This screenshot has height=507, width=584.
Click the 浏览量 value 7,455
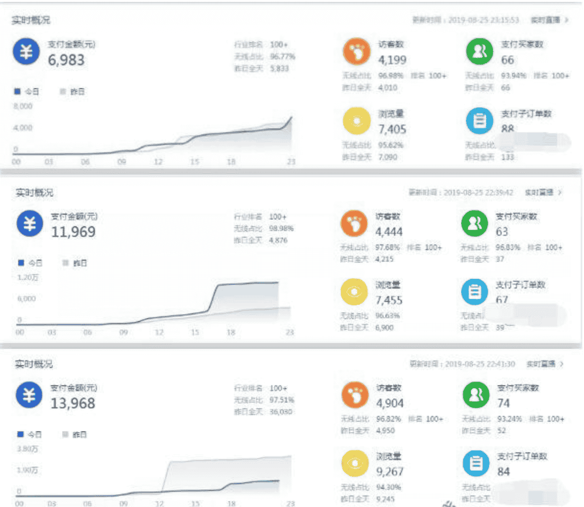click(x=389, y=300)
